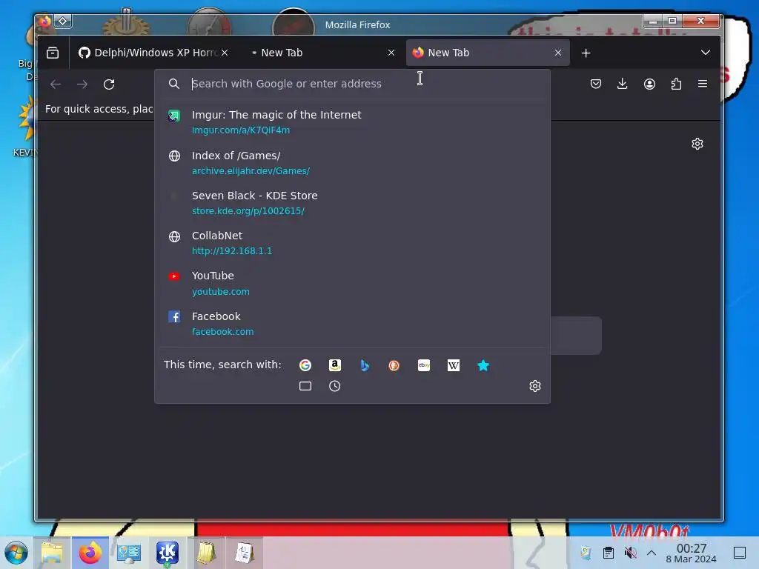Toggle on-all-desktops pin in titlebar

(x=63, y=21)
